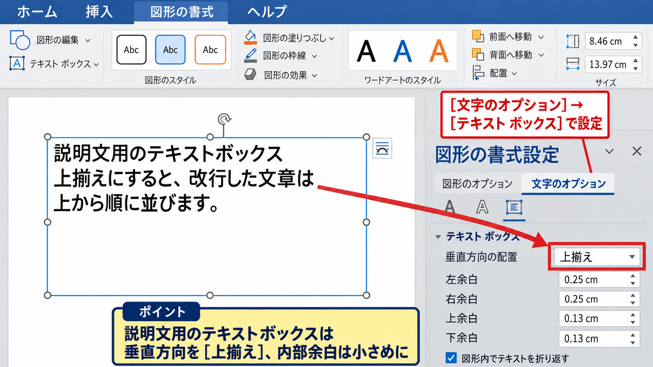Click the 前面へ移動 bring forward icon

[478, 36]
